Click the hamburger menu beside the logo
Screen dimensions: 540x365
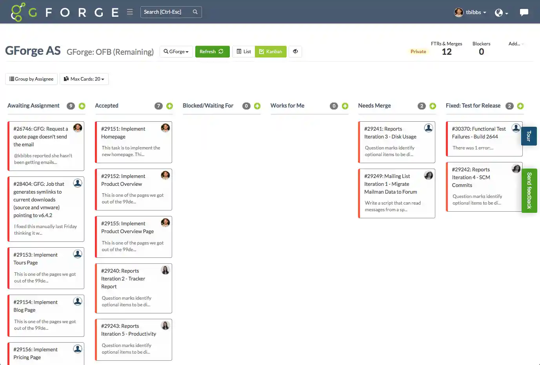(129, 12)
